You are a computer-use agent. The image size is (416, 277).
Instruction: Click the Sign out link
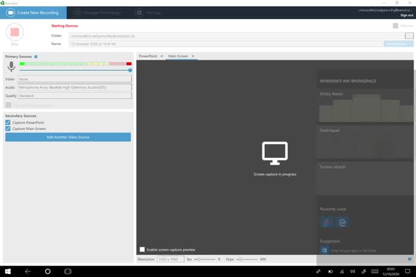click(x=406, y=15)
